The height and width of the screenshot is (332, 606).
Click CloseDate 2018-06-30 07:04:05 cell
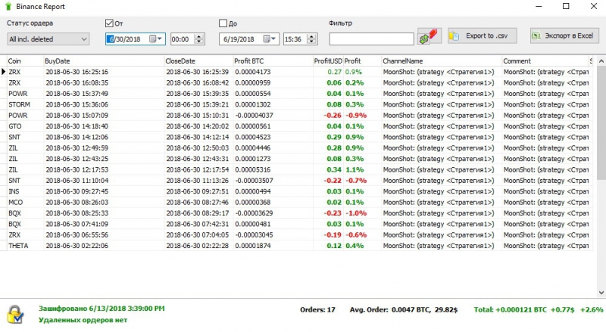pos(198,234)
